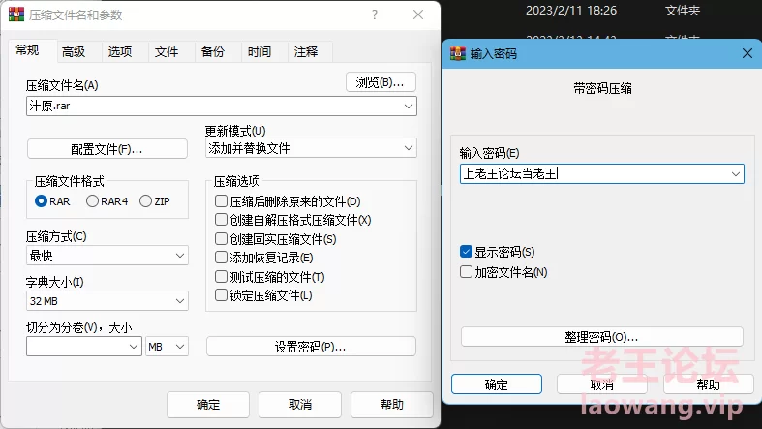The height and width of the screenshot is (429, 762).
Task: Close the password input dialog
Action: pyautogui.click(x=747, y=53)
